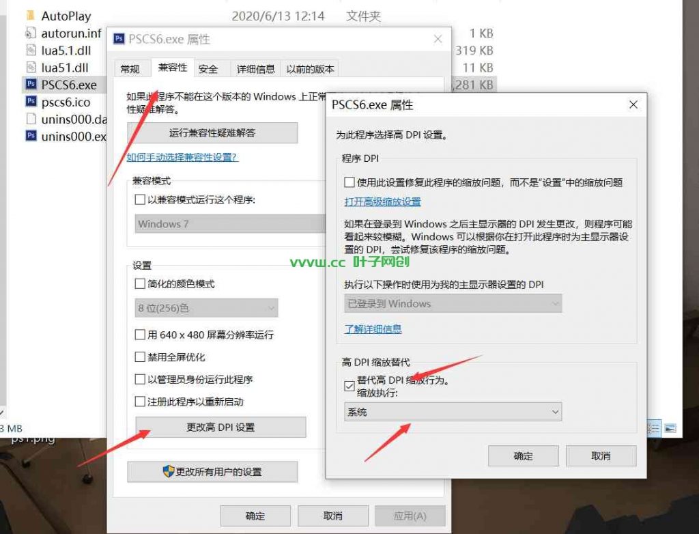Close the back PSCS6.exe 属性 window
Screen dimensions: 699x534
[438, 39]
